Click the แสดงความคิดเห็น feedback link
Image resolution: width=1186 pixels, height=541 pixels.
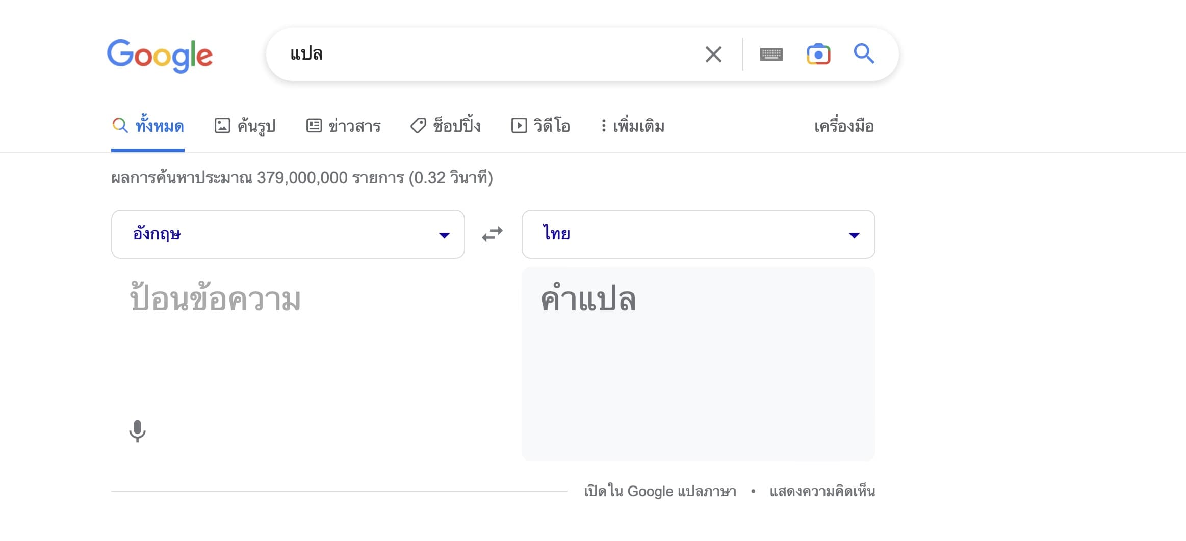(x=822, y=491)
